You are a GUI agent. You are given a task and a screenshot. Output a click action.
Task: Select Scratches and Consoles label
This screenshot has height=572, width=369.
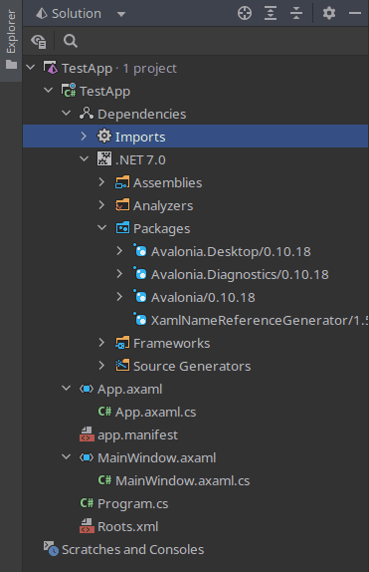pos(132,549)
